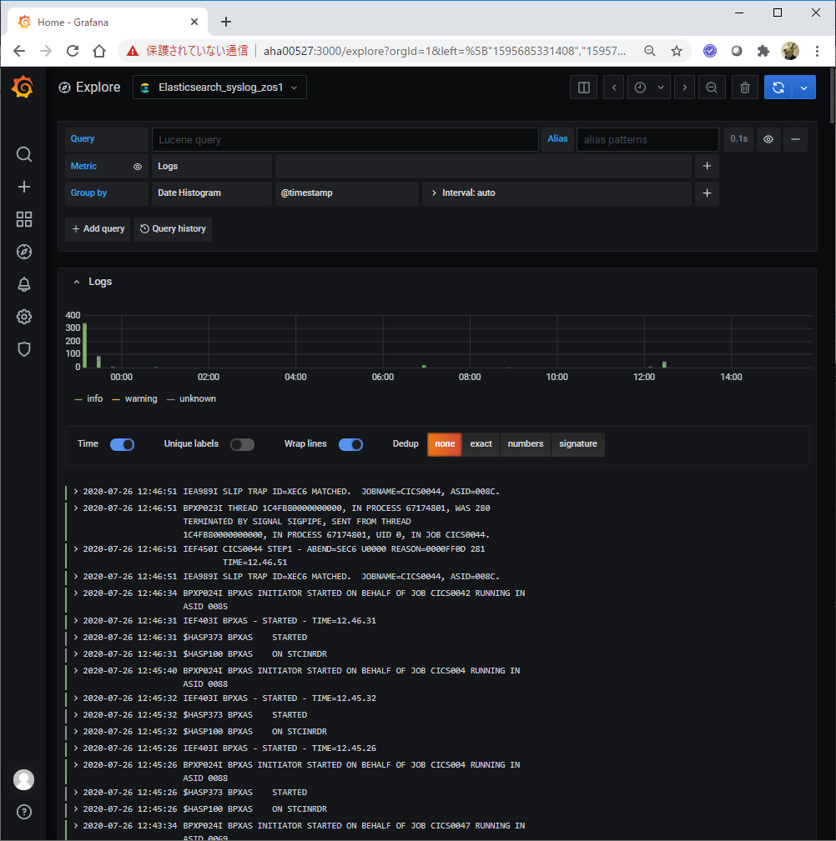Viewport: 836px width, 841px height.
Task: Add a group by with plus icon
Action: coord(708,193)
